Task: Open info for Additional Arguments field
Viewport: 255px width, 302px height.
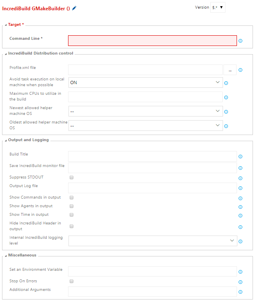Action: click(x=240, y=292)
